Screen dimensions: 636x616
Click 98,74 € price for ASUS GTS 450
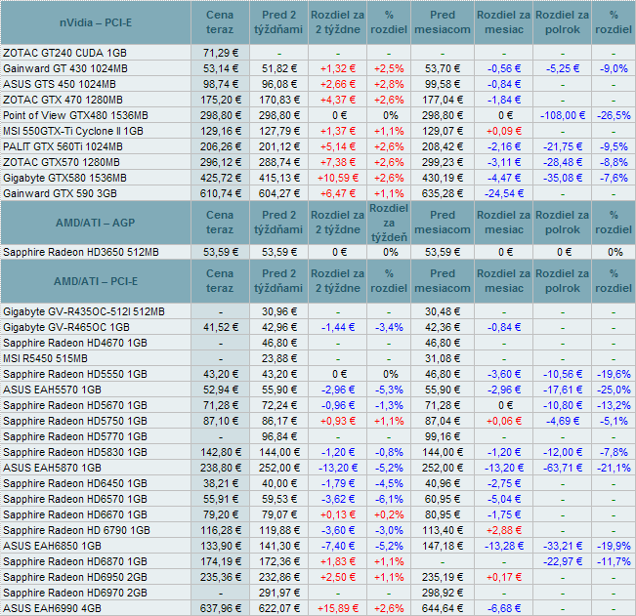(x=221, y=84)
